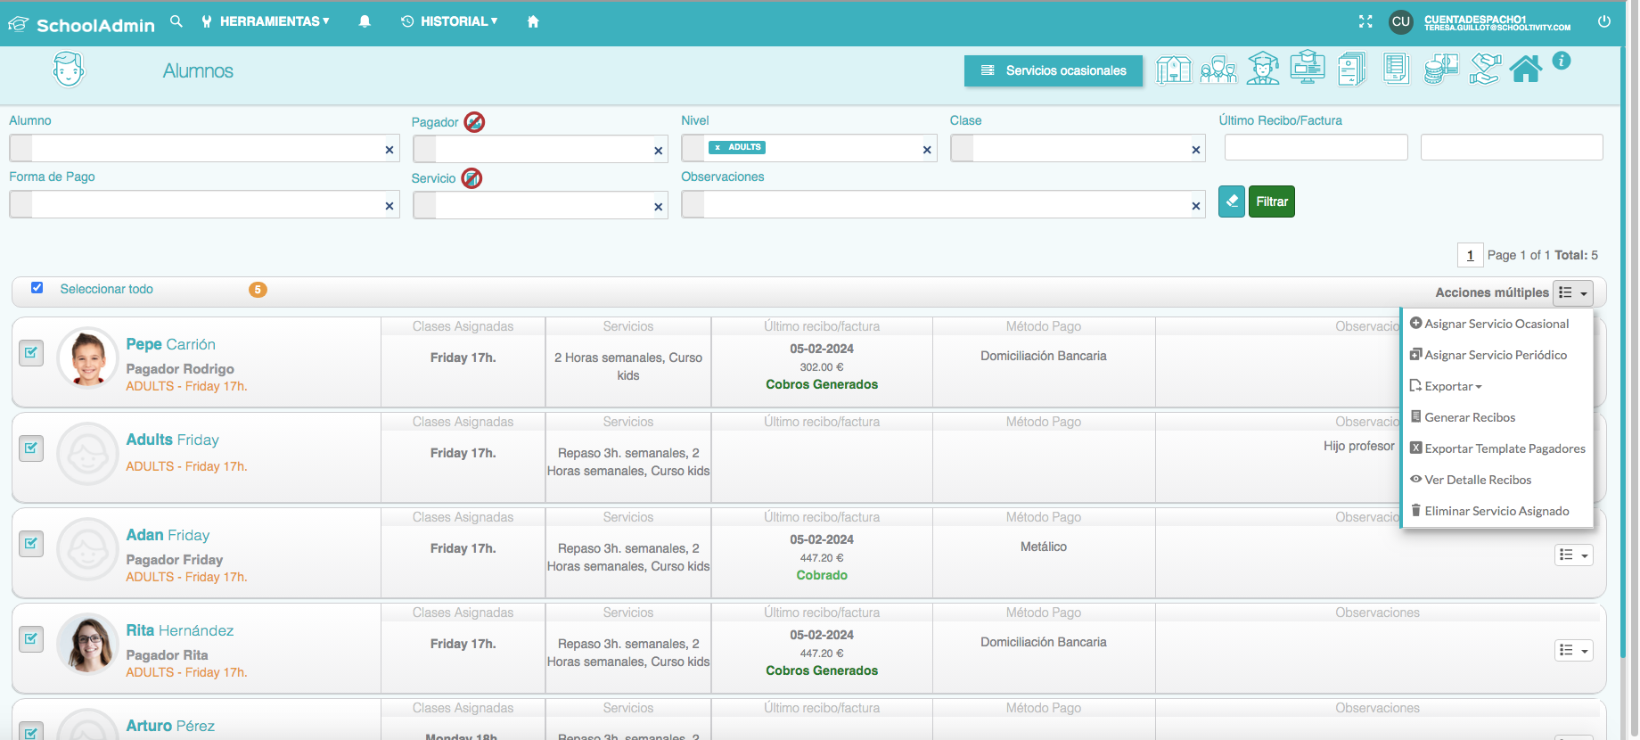
Task: Click the first Último Recibo/Factura date field
Action: click(x=1316, y=147)
